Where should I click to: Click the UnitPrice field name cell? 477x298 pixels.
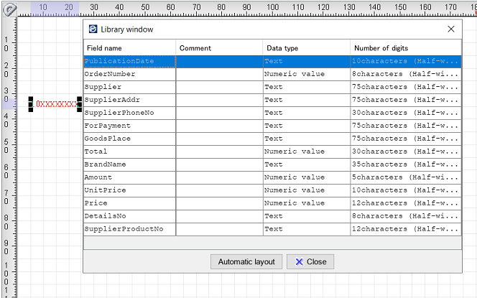[x=129, y=190]
